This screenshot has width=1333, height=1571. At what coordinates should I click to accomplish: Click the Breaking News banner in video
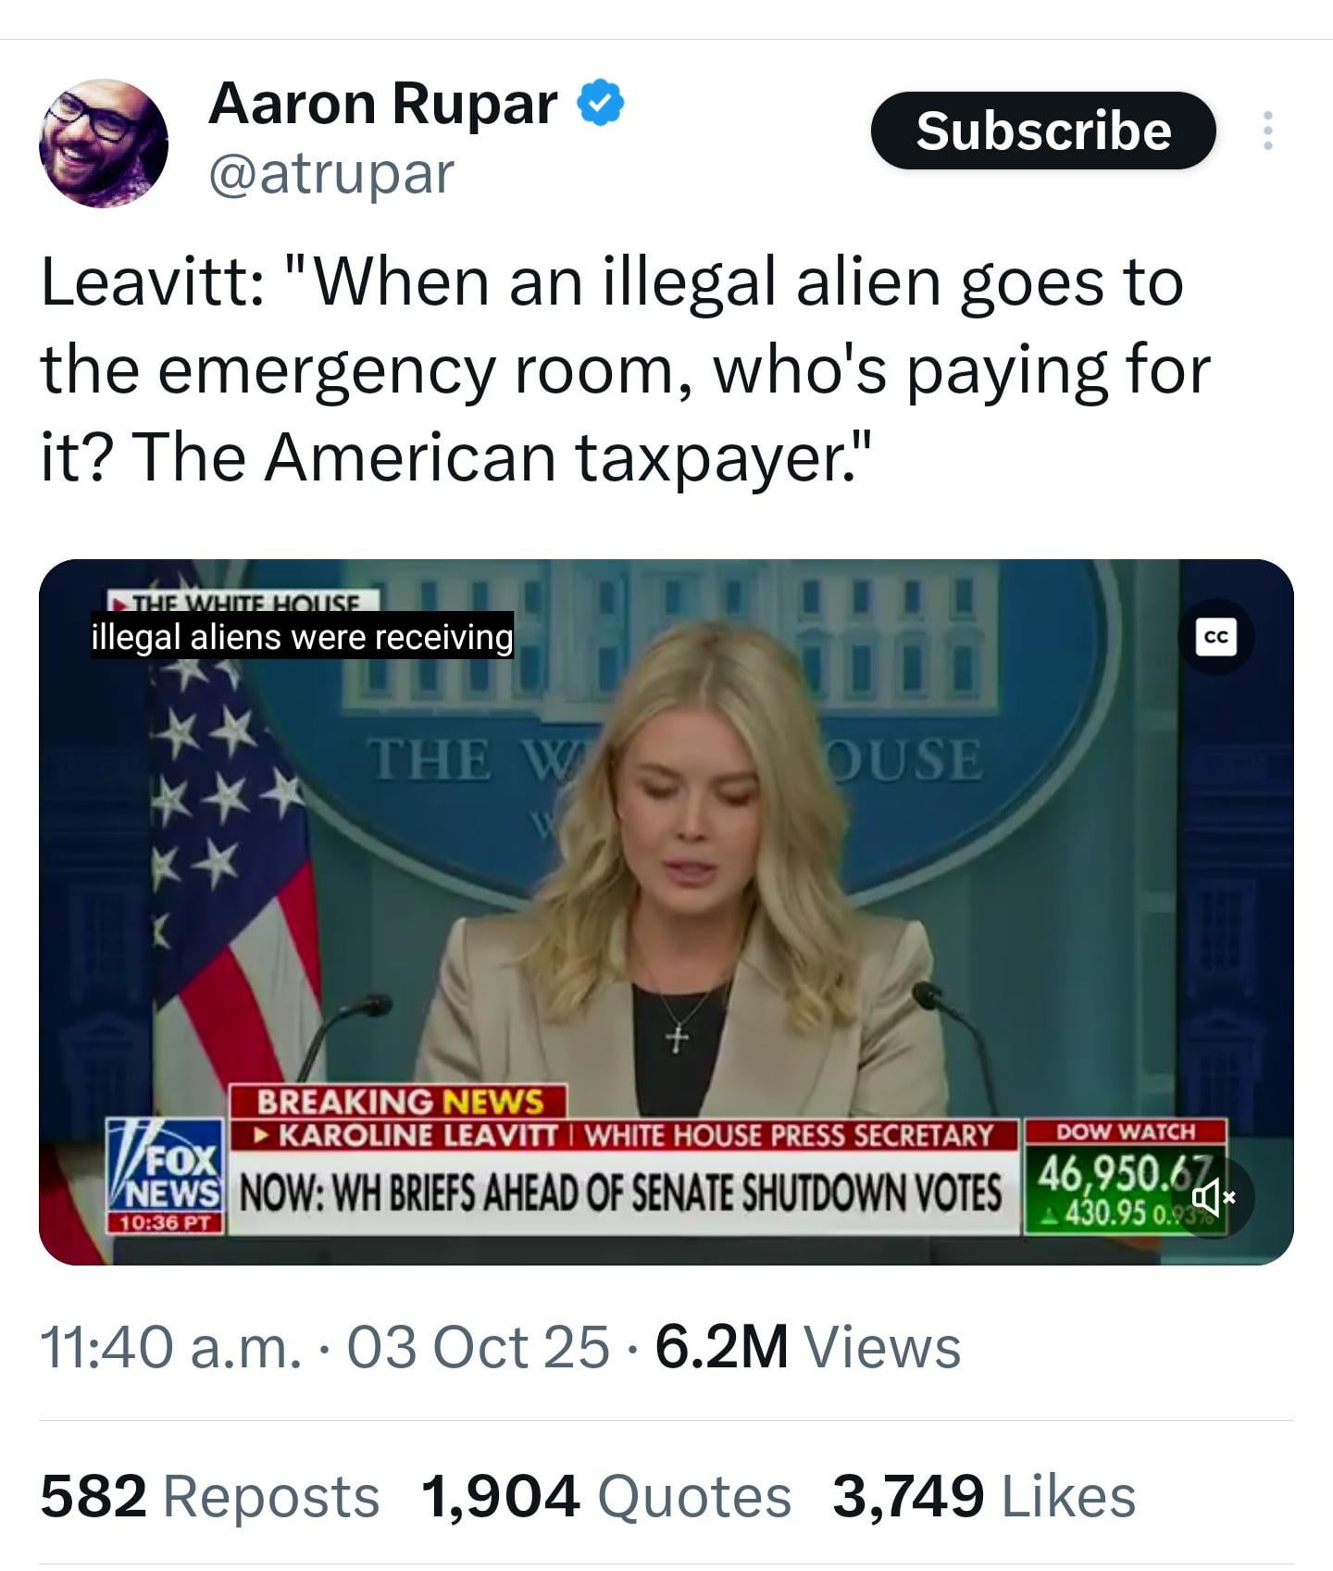pos(399,1102)
